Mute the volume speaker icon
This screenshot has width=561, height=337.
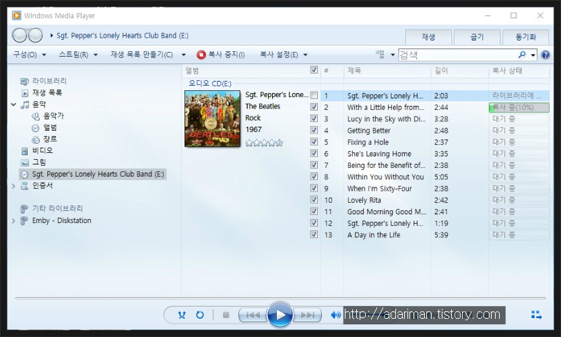click(x=335, y=315)
